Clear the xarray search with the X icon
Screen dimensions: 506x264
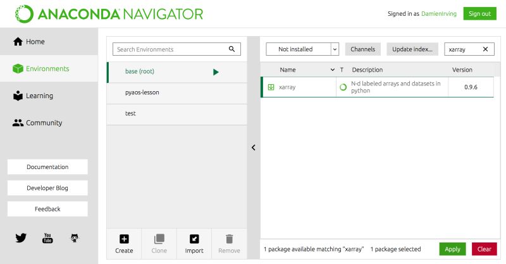[x=485, y=49]
